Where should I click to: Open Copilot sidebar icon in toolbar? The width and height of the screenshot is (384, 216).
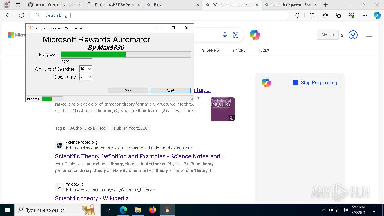(377, 15)
